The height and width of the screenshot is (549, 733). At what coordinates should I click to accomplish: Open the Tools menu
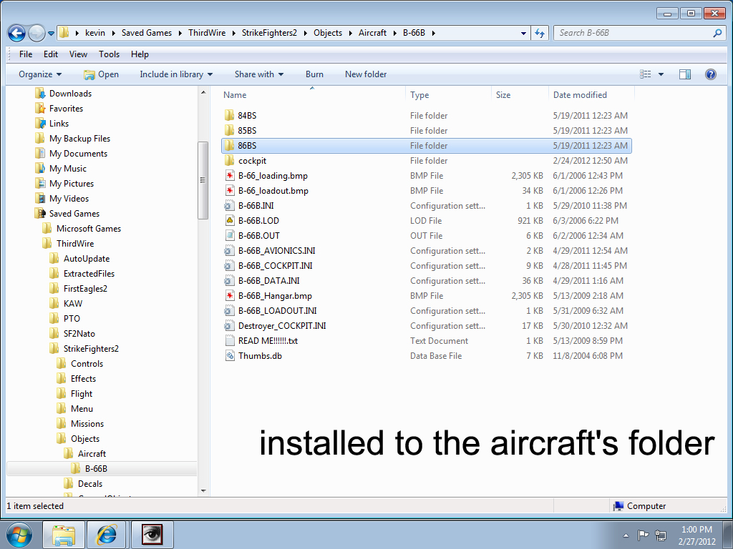[109, 54]
